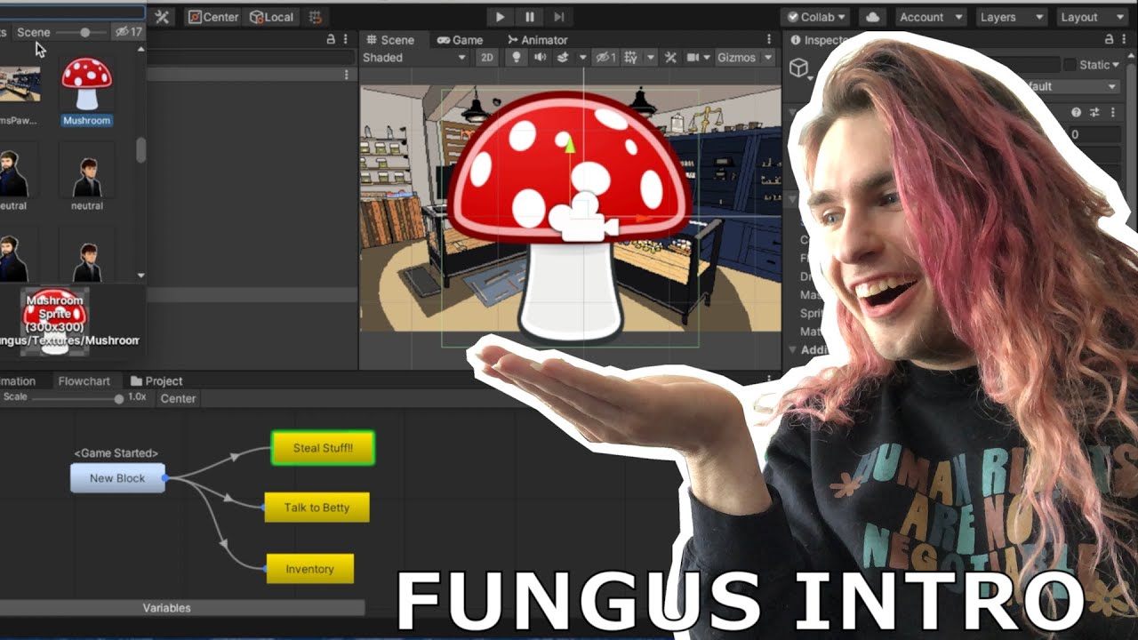
Task: Open the Collab dropdown
Action: click(815, 17)
